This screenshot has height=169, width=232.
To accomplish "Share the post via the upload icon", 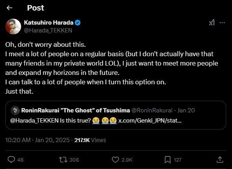I will point(220,160).
